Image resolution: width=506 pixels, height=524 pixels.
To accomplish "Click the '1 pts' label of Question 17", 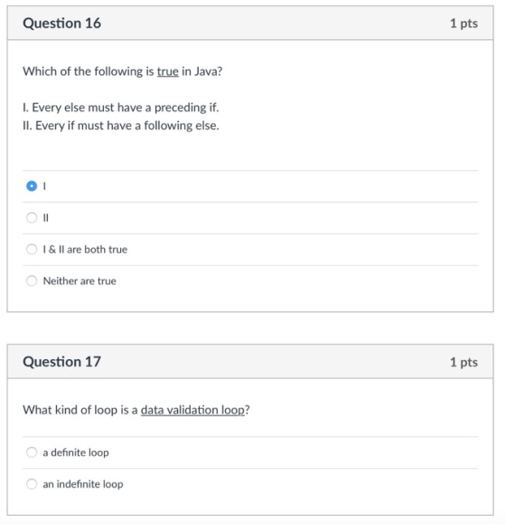I will pos(464,362).
